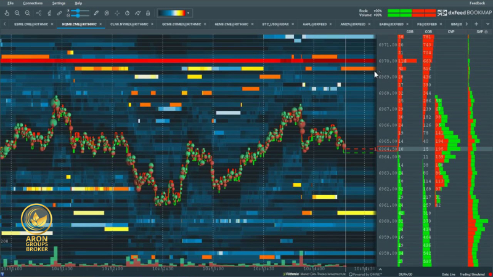The image size is (493, 277).
Task: Close the AMZN@DXFEED tab
Action: tap(369, 24)
